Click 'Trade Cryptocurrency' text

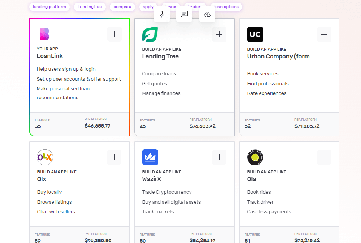click(167, 192)
